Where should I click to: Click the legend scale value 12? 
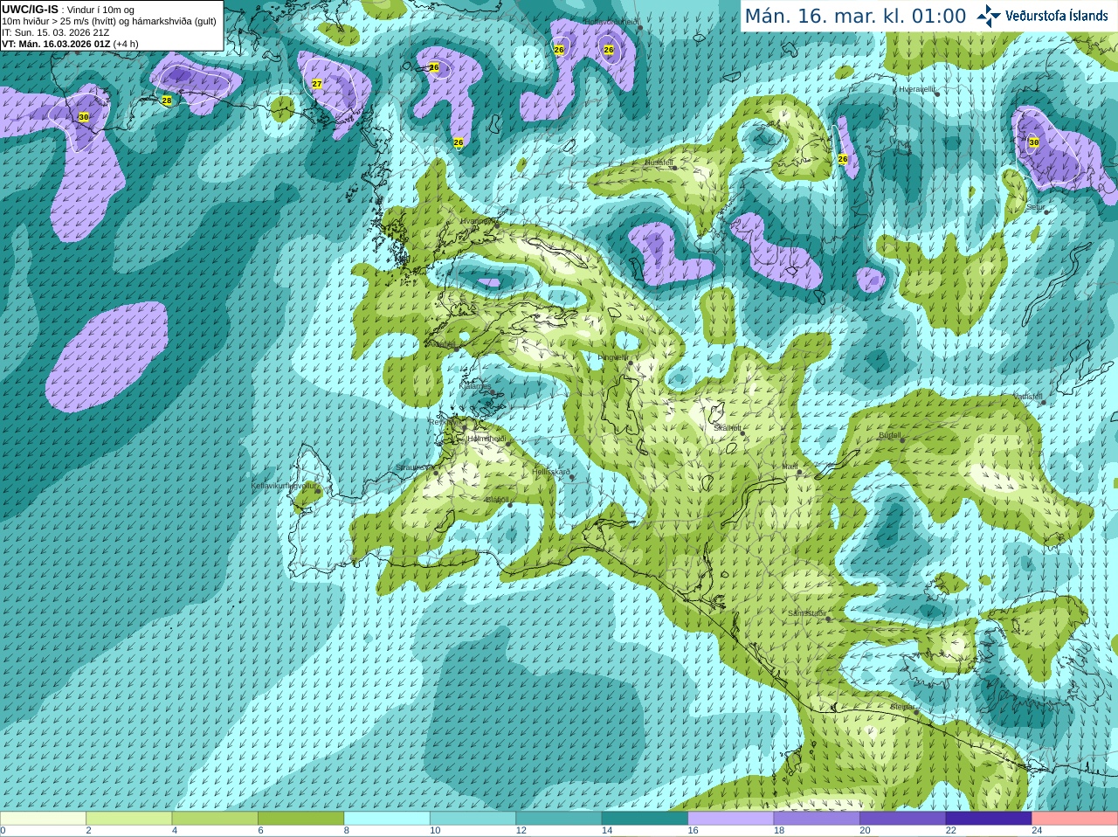tap(521, 831)
